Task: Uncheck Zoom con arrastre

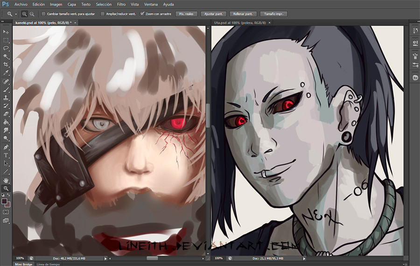Action: (142, 14)
